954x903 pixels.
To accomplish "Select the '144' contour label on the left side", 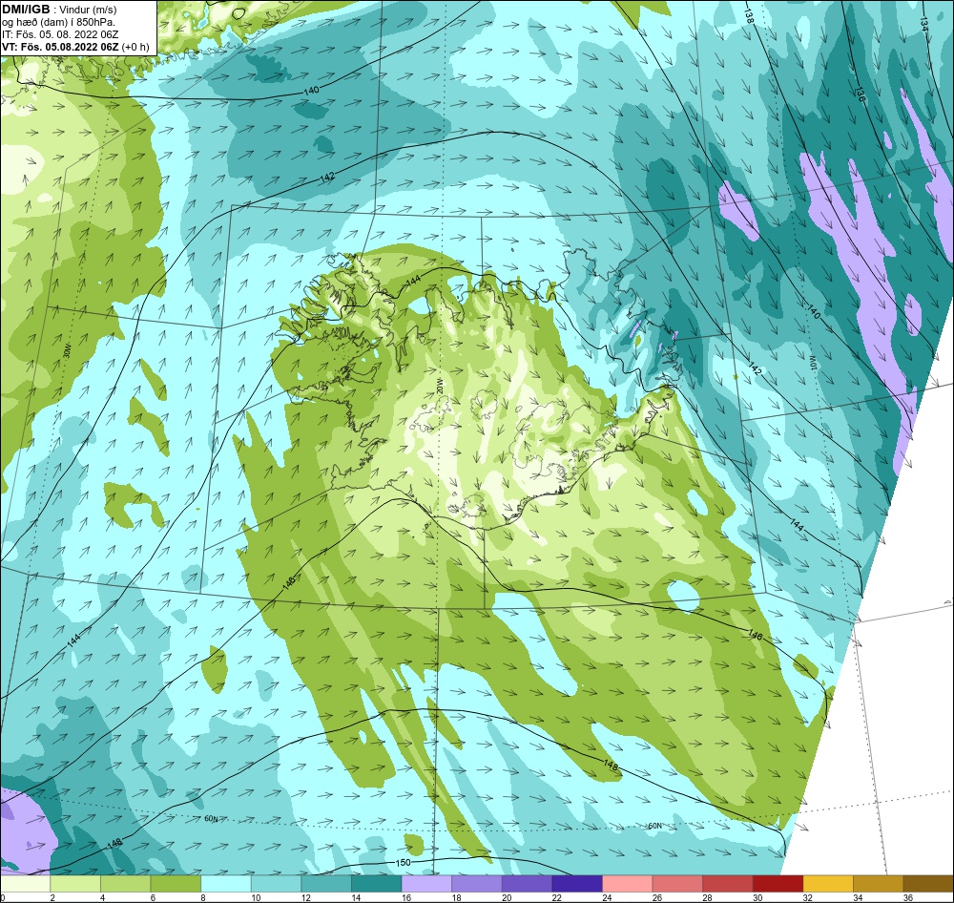I will 73,640.
